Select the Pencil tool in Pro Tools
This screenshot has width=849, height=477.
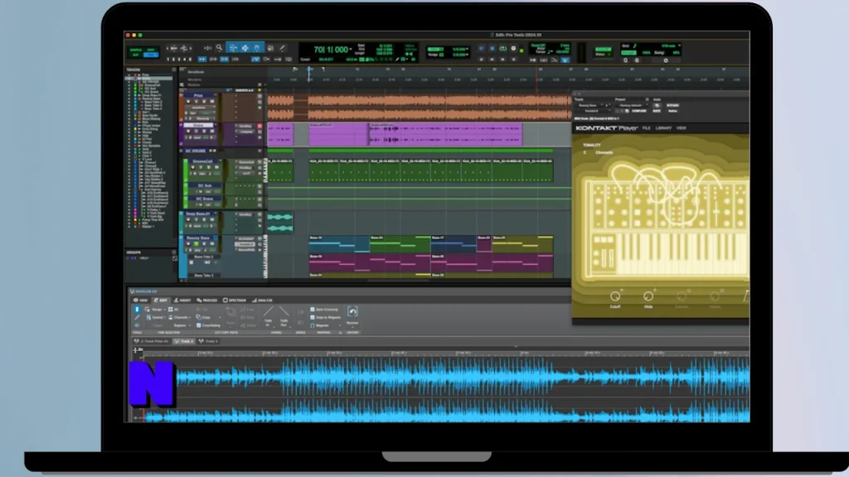click(x=282, y=47)
